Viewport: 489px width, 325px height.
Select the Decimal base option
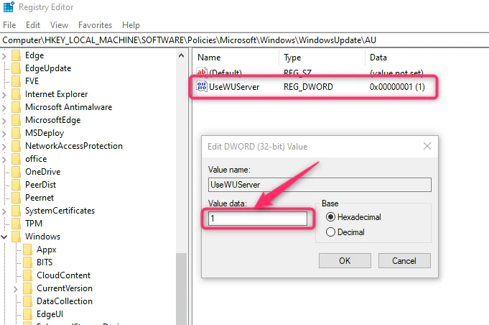[x=330, y=232]
